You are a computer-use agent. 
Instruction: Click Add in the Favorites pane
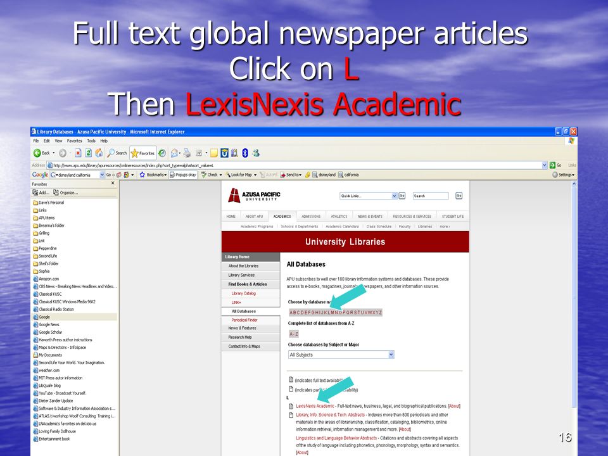pos(41,193)
